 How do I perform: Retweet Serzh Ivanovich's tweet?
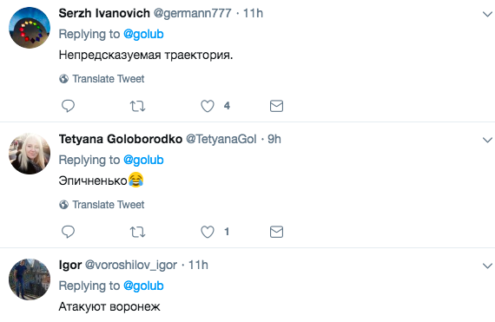[137, 106]
